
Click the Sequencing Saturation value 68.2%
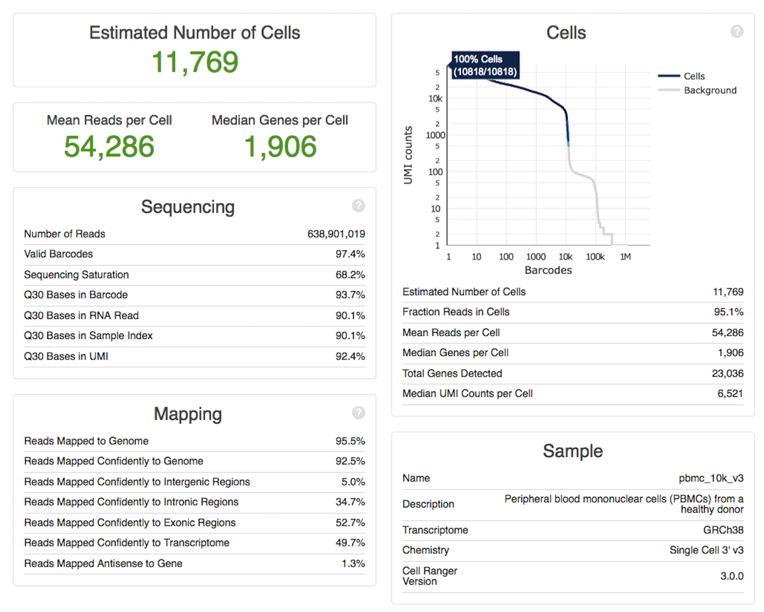[x=350, y=275]
